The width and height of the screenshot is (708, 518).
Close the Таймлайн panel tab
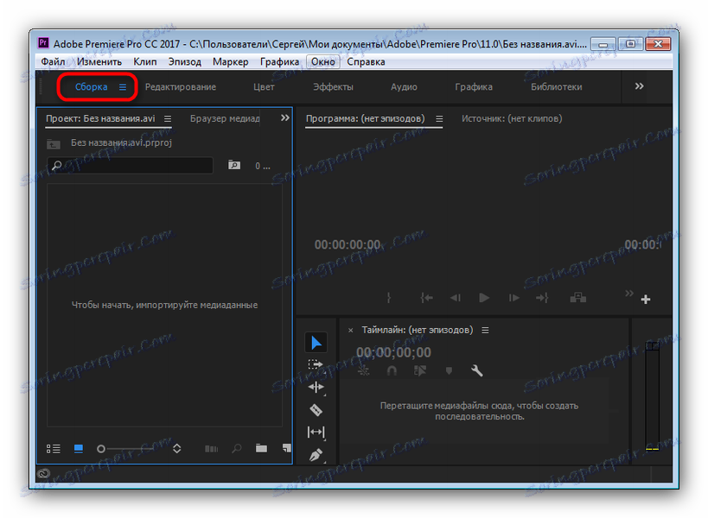pos(350,331)
